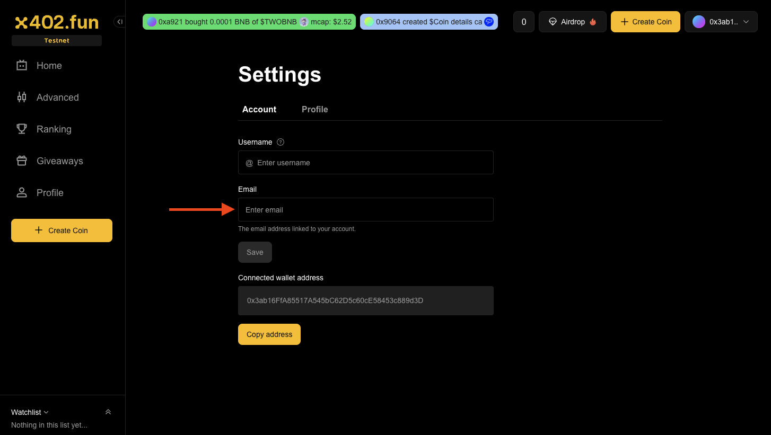This screenshot has width=771, height=435.
Task: Click the chat bubble icon in ticker
Action: (x=489, y=22)
